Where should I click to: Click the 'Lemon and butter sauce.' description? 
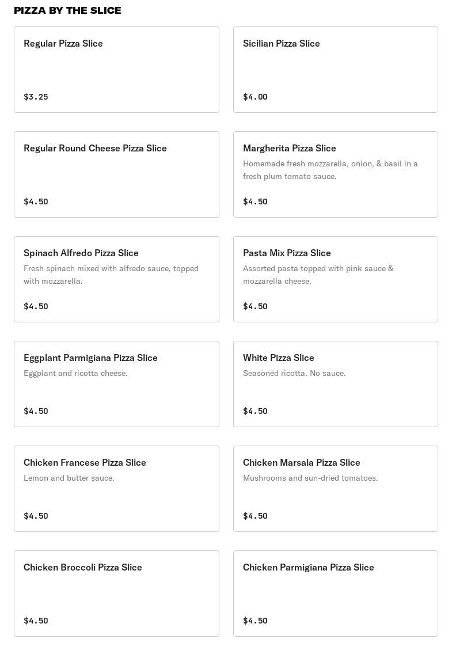[x=69, y=478]
